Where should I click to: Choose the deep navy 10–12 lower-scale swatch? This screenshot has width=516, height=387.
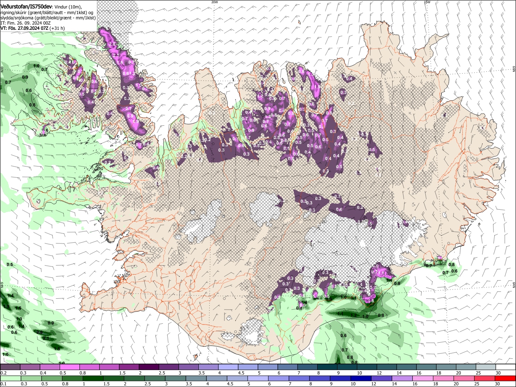click(361, 379)
